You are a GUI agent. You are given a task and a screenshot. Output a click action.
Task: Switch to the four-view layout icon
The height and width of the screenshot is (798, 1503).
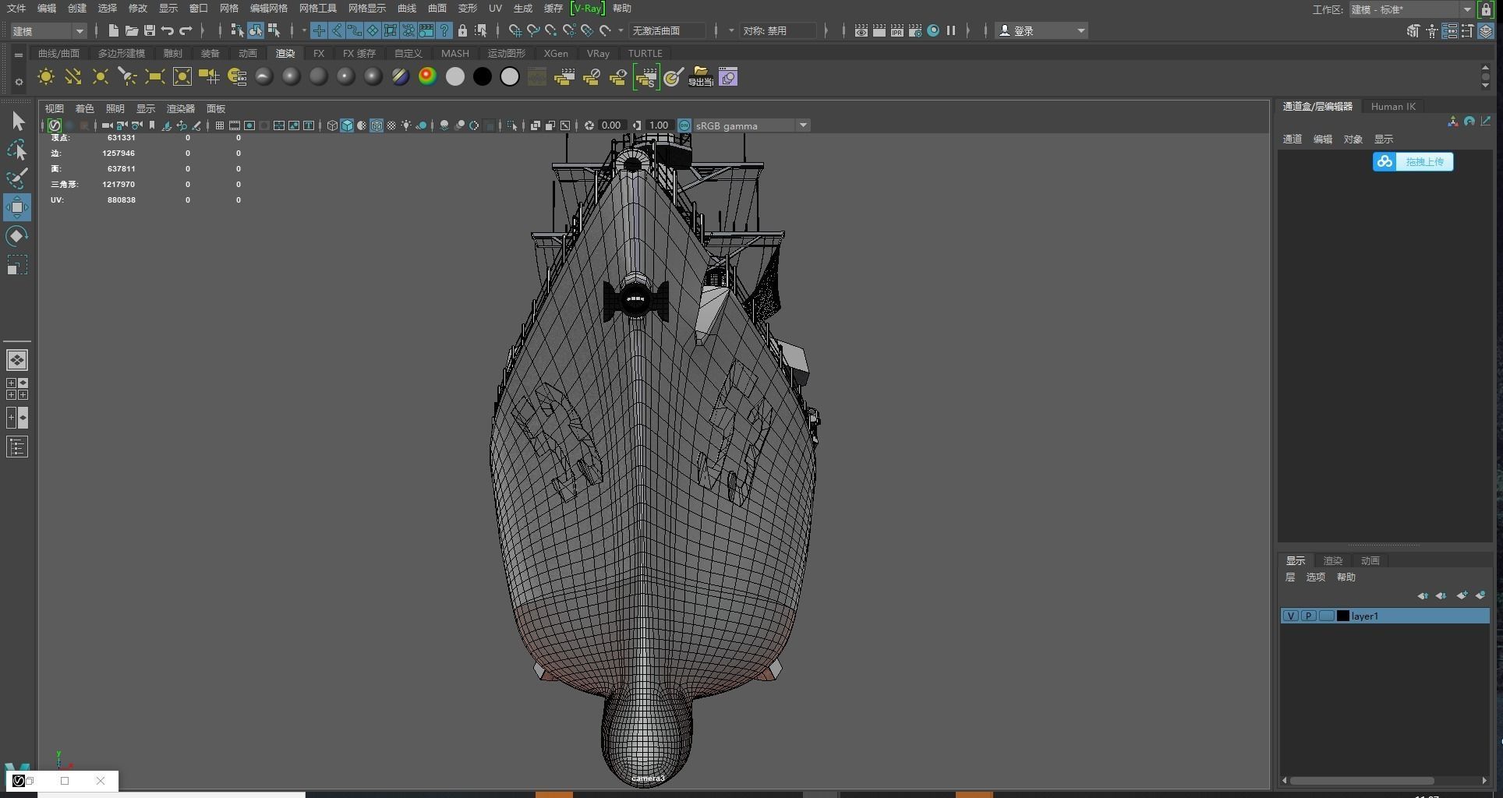tap(17, 389)
